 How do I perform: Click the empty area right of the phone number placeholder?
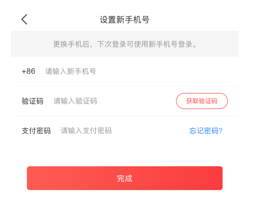tap(167, 71)
